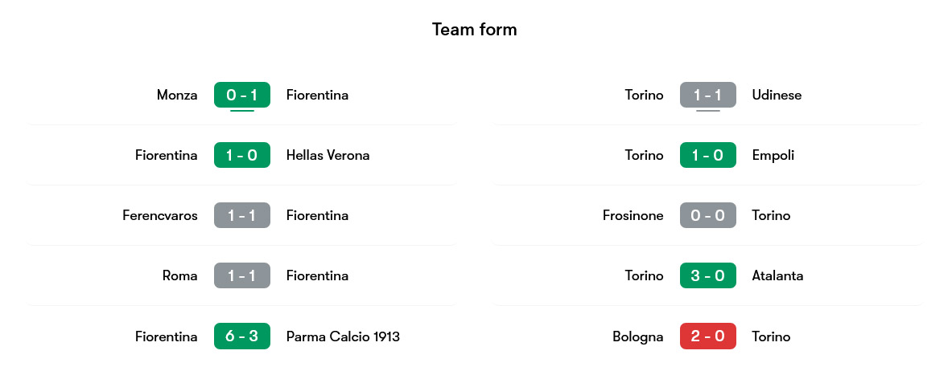
Task: Click the Monza team name
Action: point(177,95)
